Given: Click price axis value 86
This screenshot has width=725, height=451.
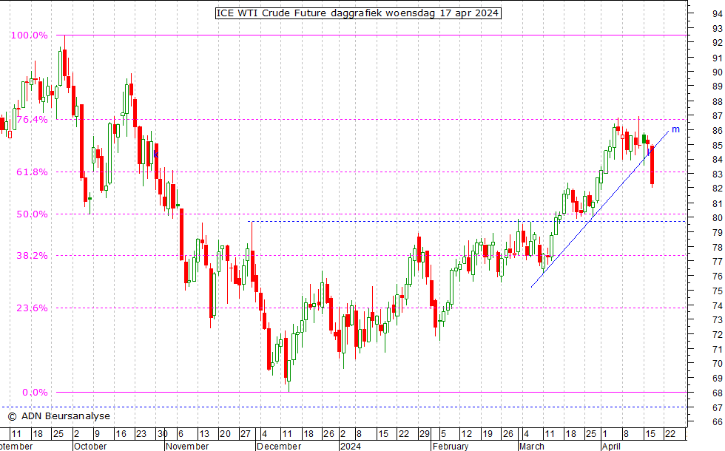Looking at the screenshot, I should click(x=717, y=131).
